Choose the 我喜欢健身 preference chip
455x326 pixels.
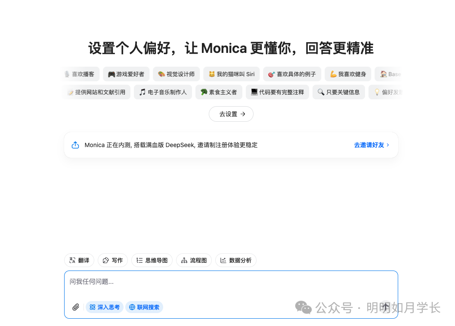348,74
